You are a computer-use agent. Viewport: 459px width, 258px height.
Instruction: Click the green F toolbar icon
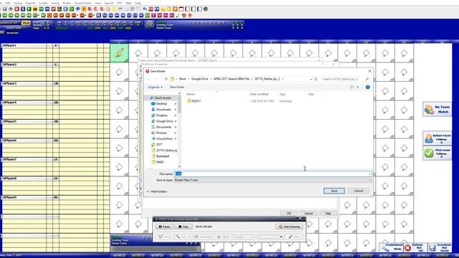(x=29, y=9)
